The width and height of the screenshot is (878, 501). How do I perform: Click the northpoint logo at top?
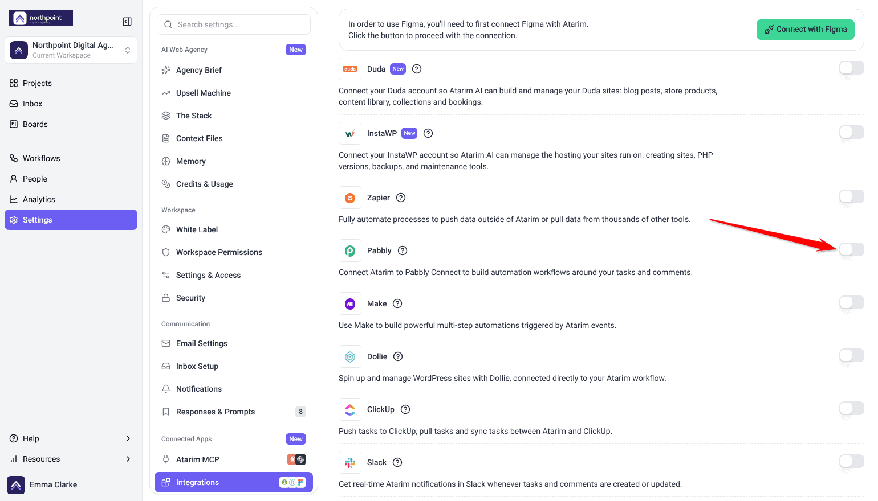pyautogui.click(x=41, y=18)
